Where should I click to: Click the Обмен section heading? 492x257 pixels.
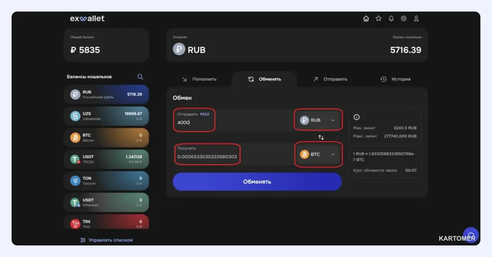[x=182, y=98]
